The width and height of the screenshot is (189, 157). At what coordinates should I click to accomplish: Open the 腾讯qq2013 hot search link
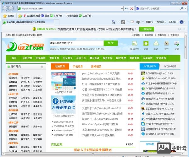(x=89, y=49)
